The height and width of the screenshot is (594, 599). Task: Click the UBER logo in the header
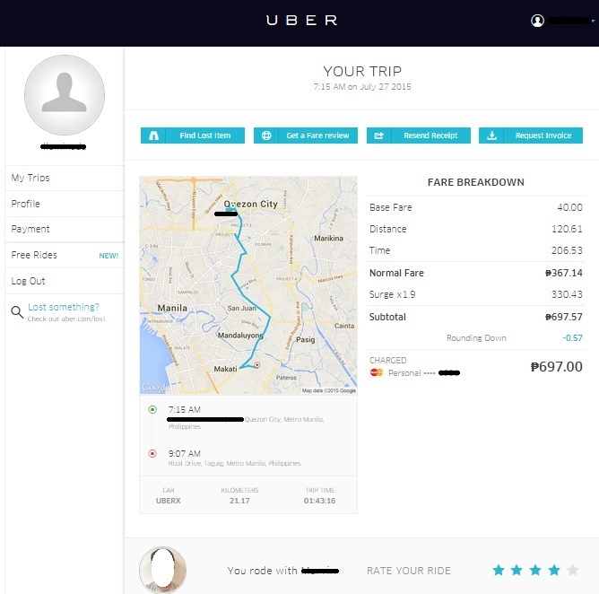point(301,21)
